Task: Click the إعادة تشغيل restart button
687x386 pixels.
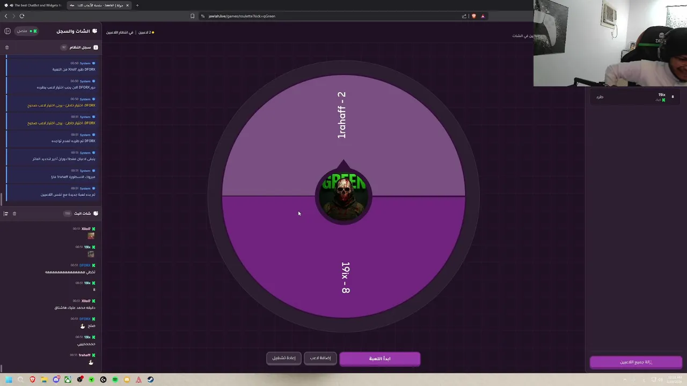Action: (283, 358)
